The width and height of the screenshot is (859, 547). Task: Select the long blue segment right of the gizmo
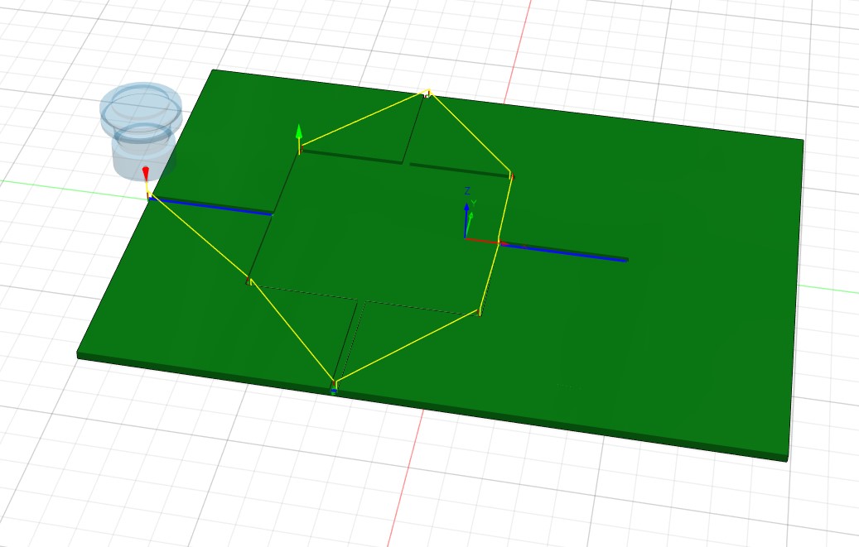(x=565, y=252)
